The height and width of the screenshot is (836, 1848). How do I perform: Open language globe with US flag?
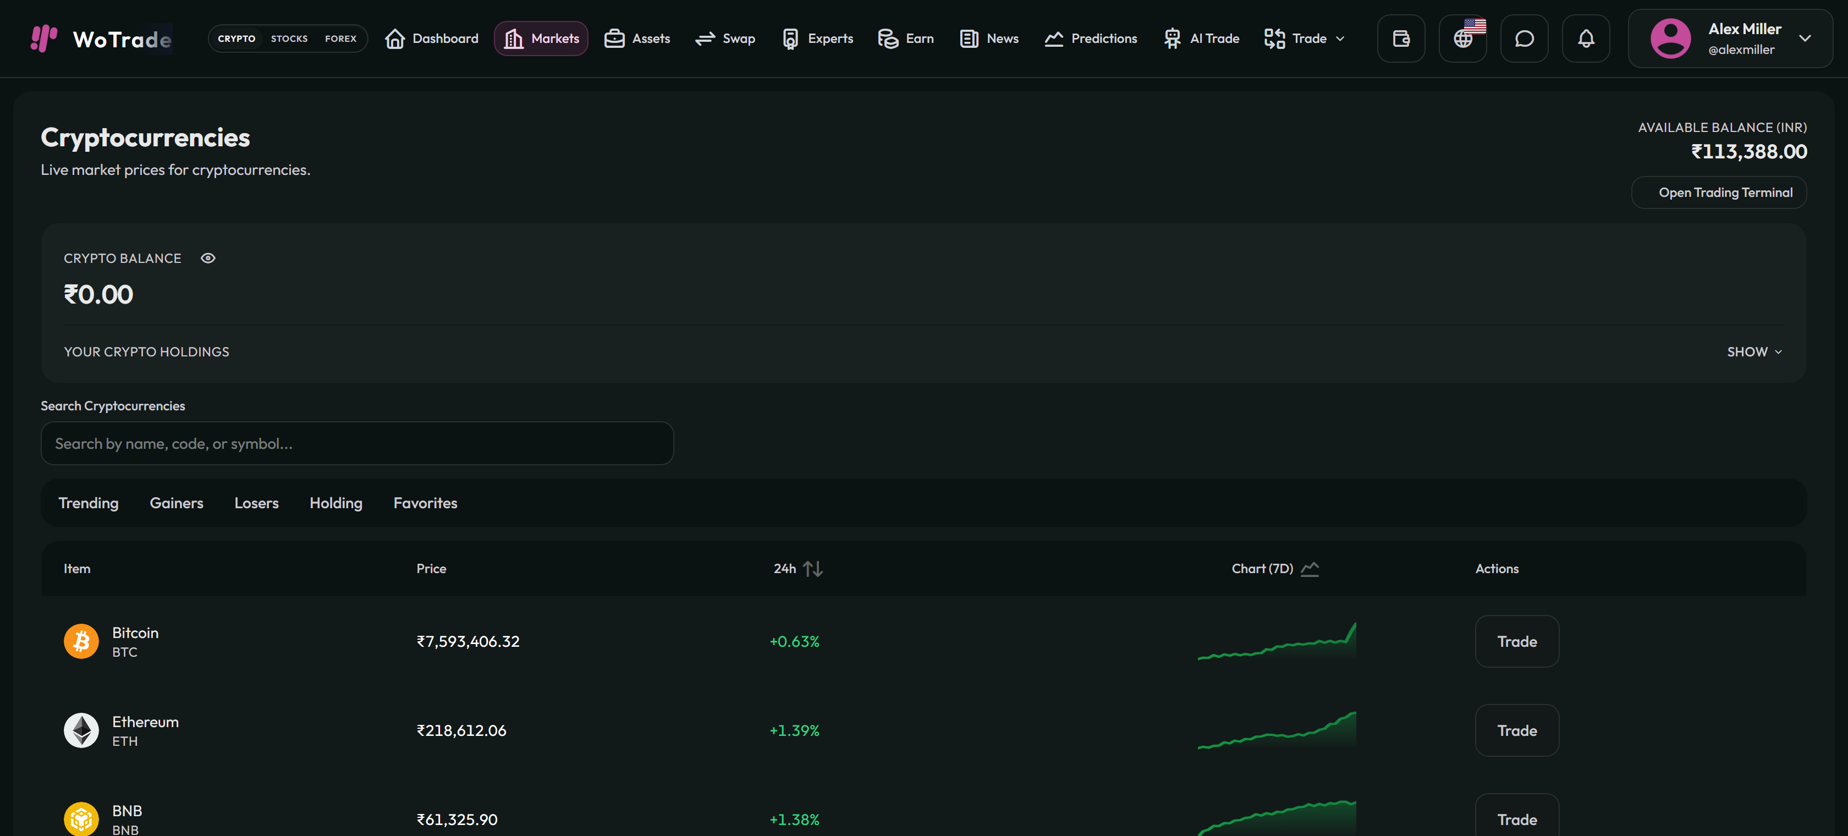(x=1463, y=38)
